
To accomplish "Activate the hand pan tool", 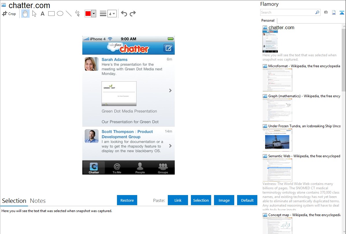I will coord(25,14).
